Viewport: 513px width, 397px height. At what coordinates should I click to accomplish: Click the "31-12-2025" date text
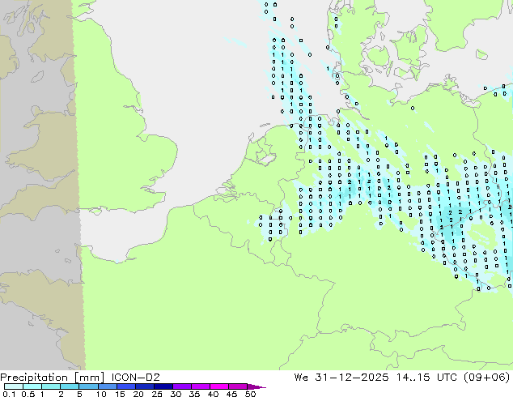pyautogui.click(x=352, y=378)
